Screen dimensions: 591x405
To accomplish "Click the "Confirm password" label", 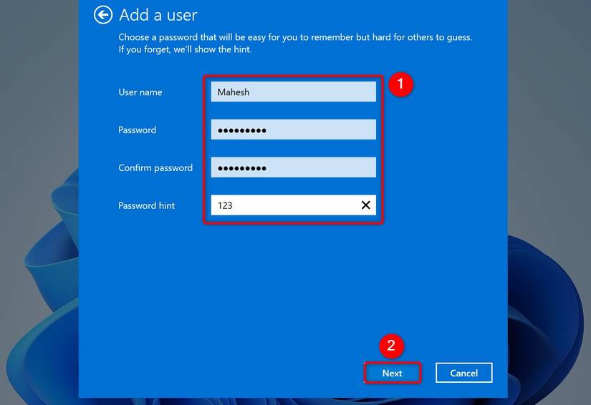I will [155, 168].
